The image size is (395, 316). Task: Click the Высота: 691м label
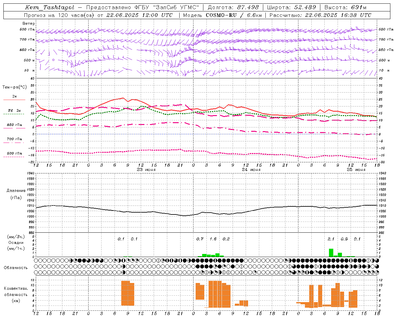pos(345,7)
